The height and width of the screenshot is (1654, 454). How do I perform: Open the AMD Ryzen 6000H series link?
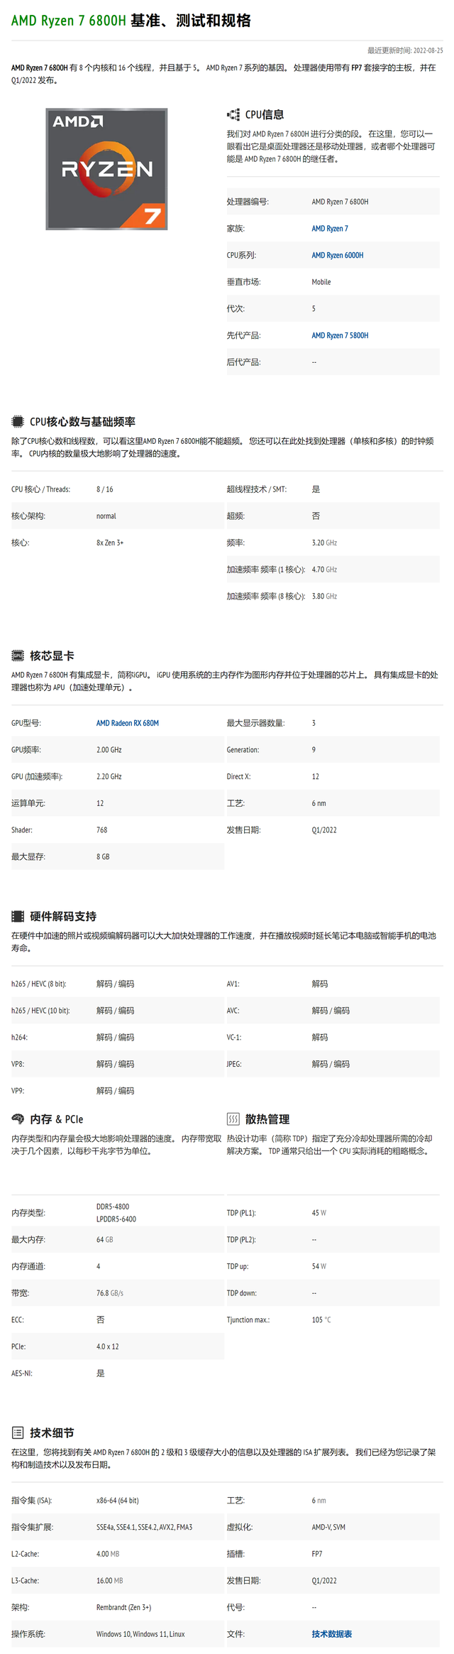[338, 255]
